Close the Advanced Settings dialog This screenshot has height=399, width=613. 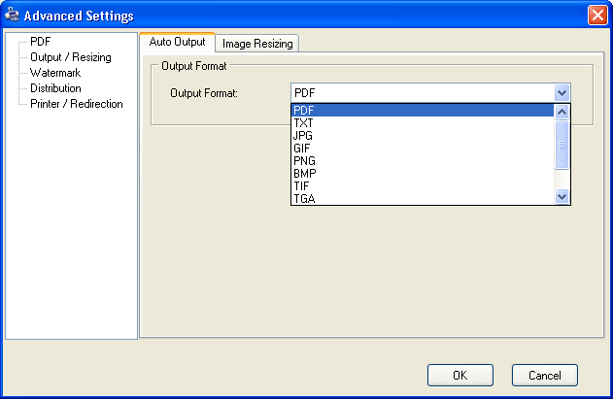point(596,16)
